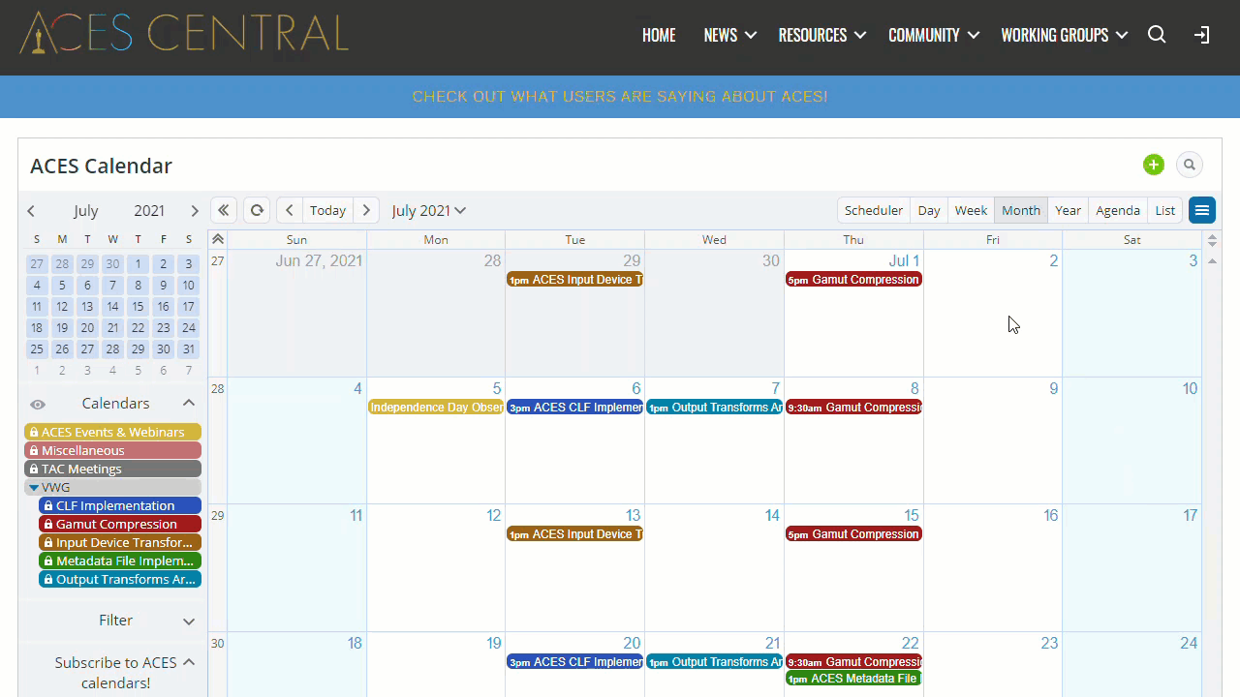
Task: Navigate to the previous period arrow beside Today
Action: tap(290, 210)
